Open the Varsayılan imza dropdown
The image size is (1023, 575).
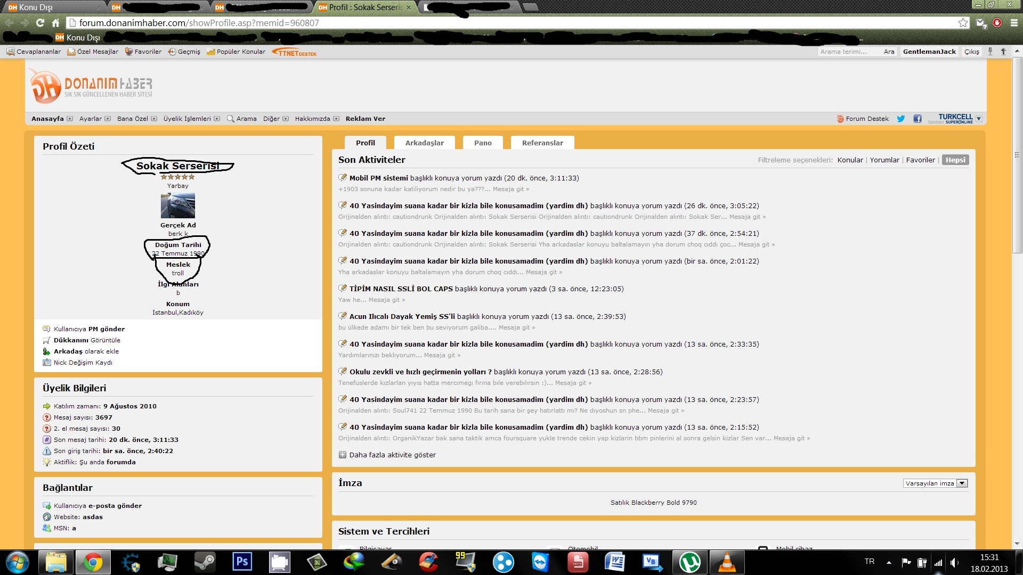click(x=935, y=483)
